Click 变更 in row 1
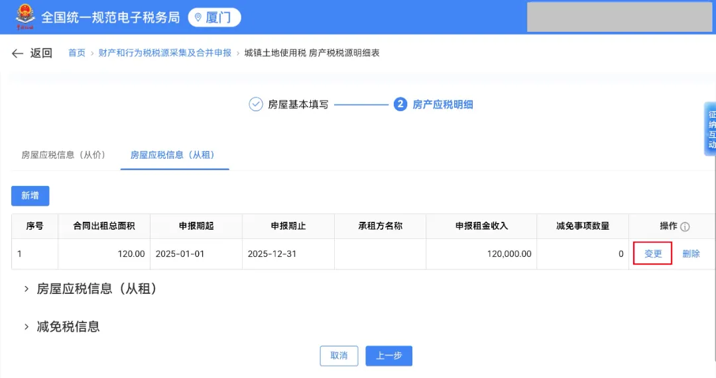The width and height of the screenshot is (716, 378). click(x=653, y=254)
